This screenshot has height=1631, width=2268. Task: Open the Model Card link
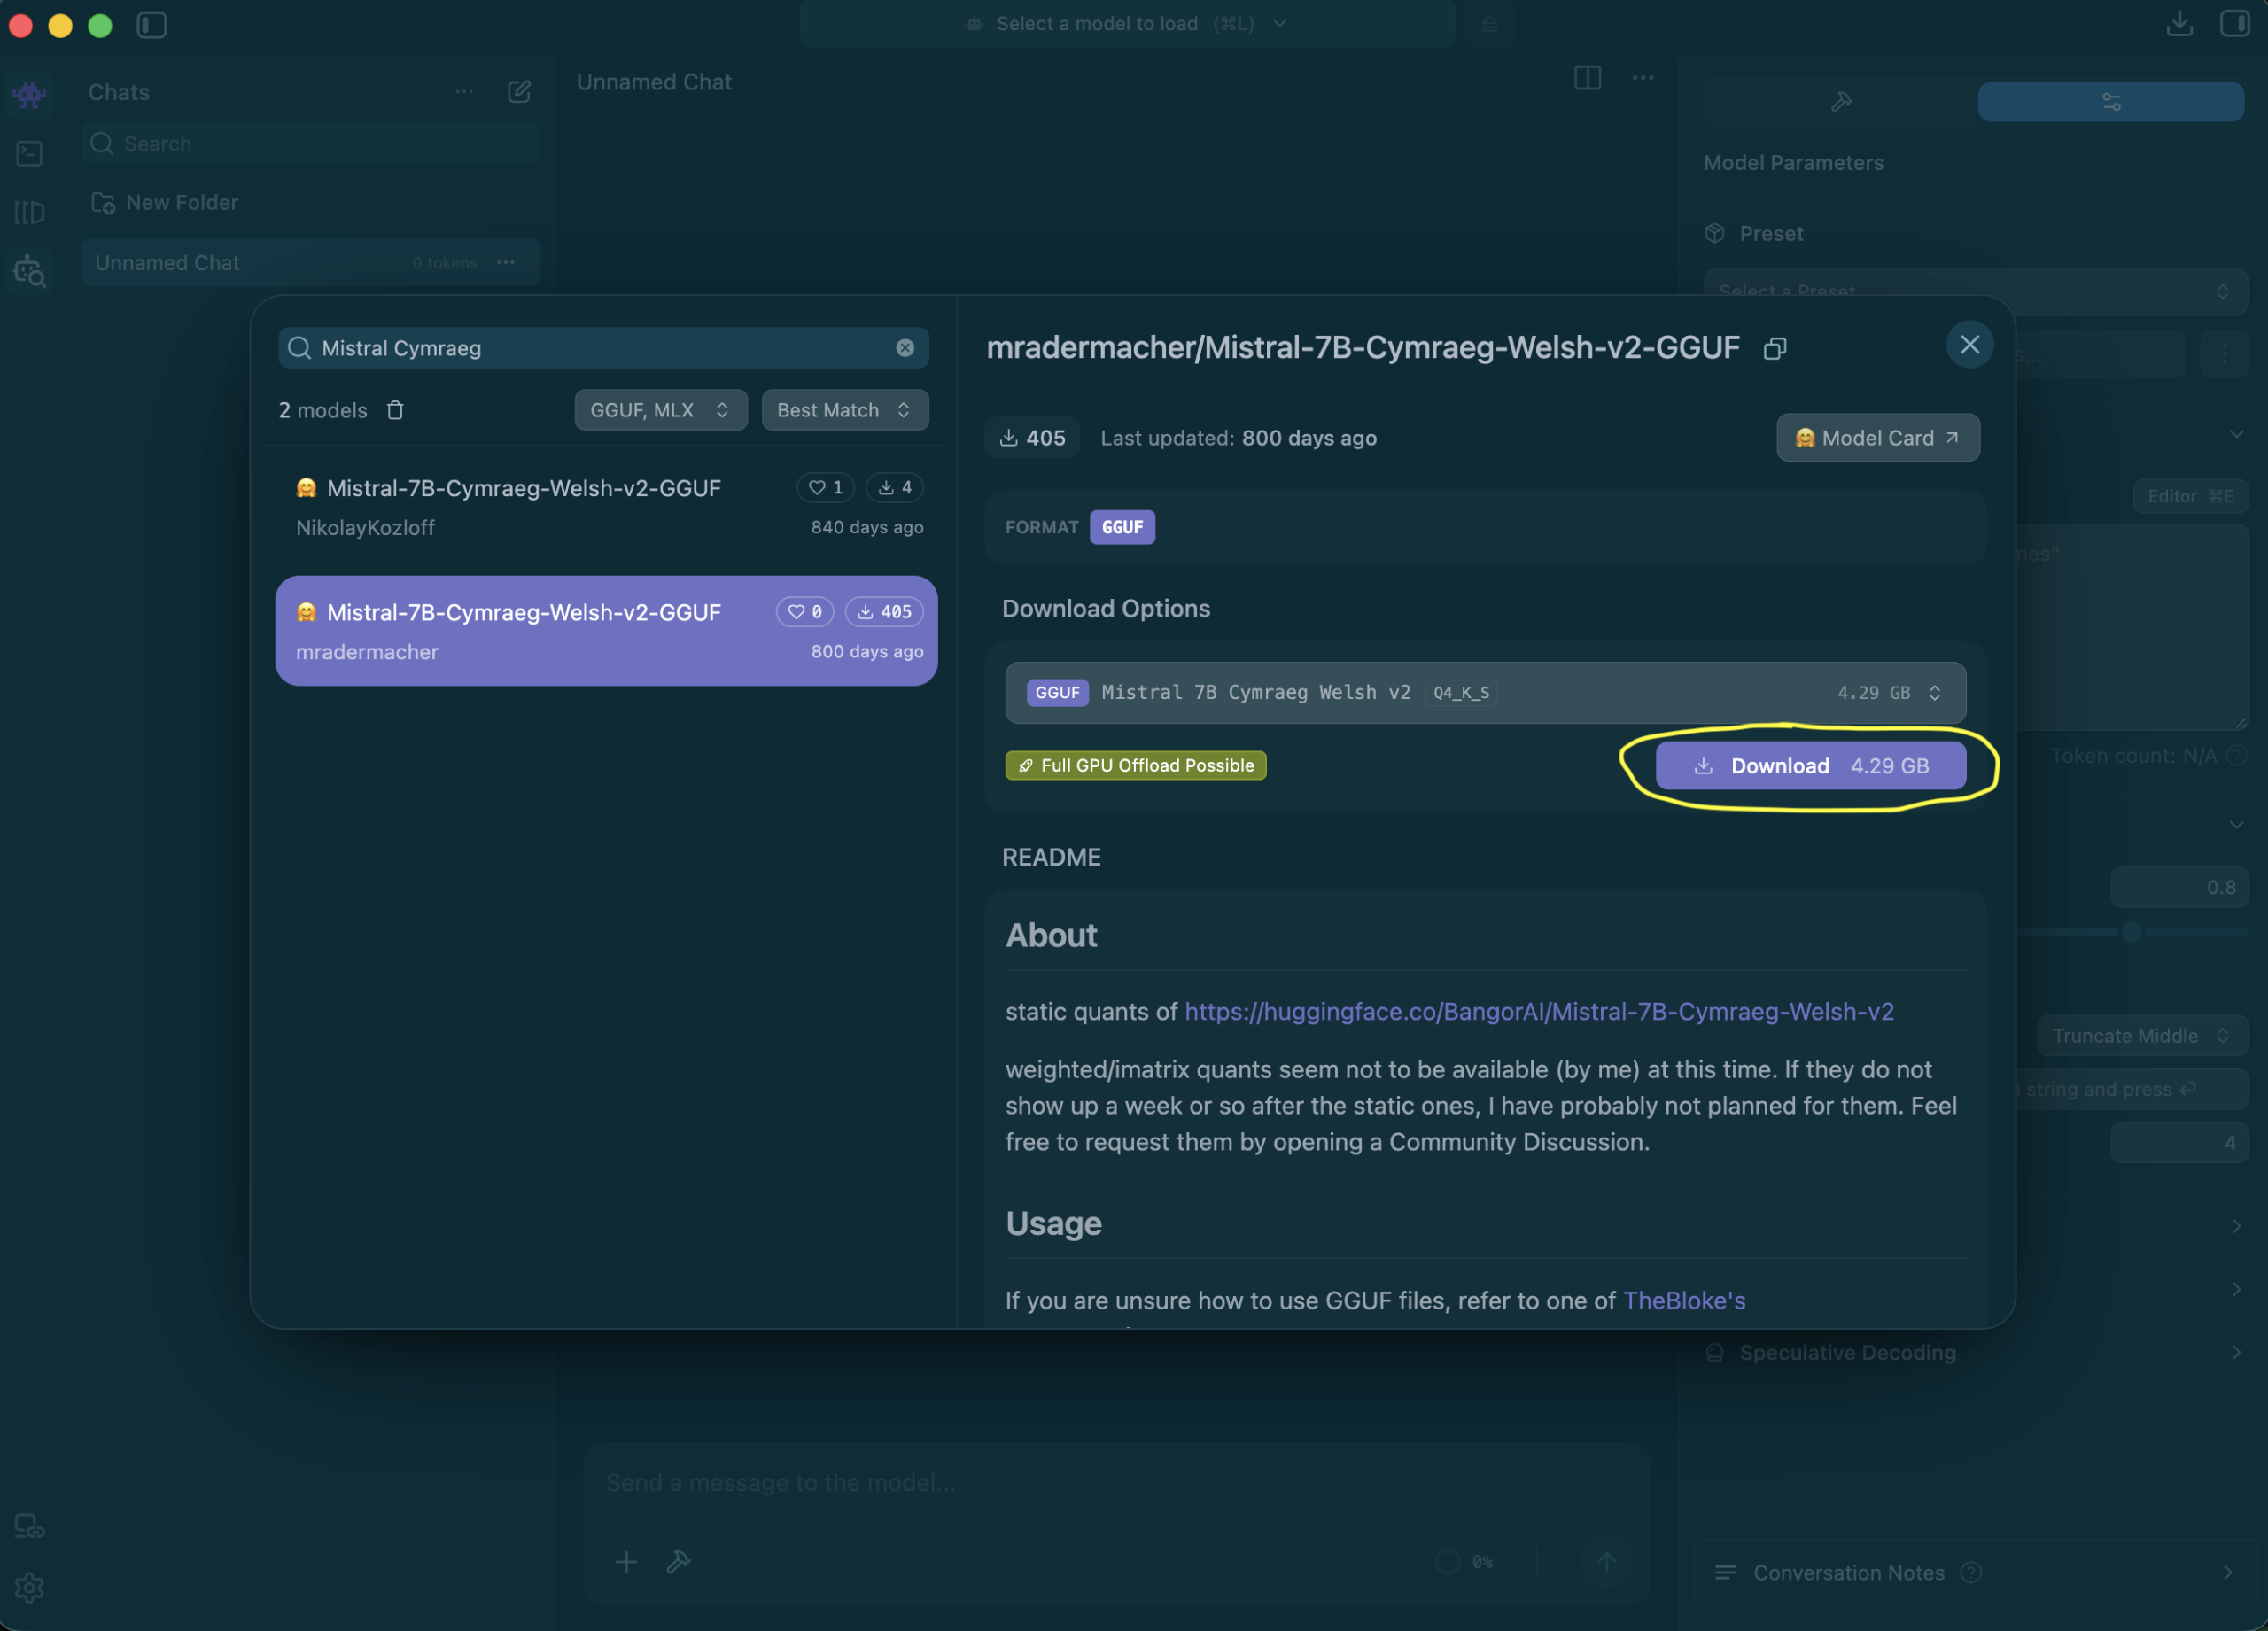pyautogui.click(x=1877, y=438)
